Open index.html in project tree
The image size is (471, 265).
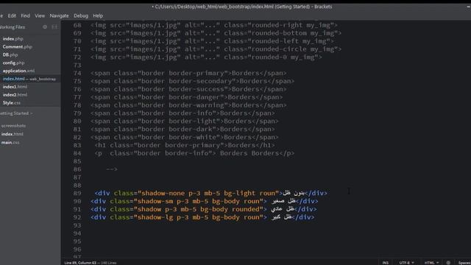(13, 134)
